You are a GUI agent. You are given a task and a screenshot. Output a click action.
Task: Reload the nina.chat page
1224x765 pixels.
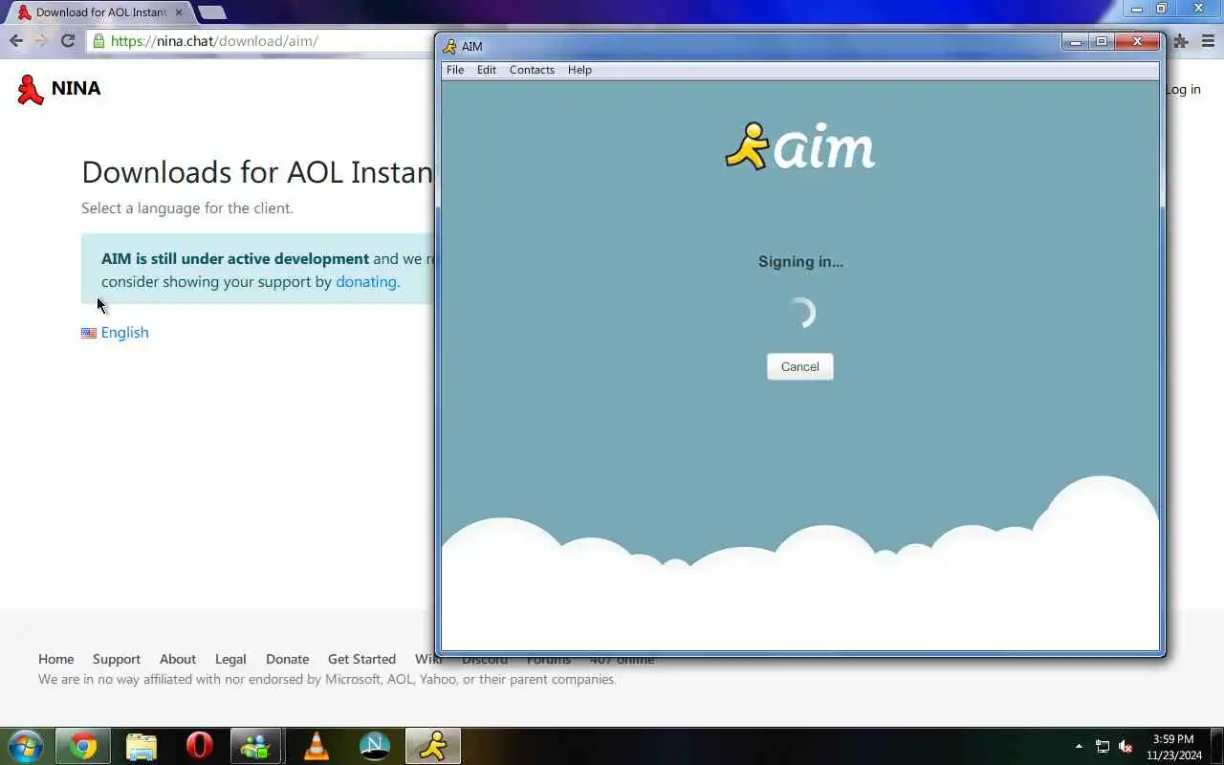click(67, 40)
